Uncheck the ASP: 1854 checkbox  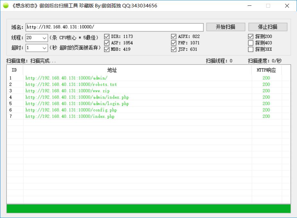(107, 43)
